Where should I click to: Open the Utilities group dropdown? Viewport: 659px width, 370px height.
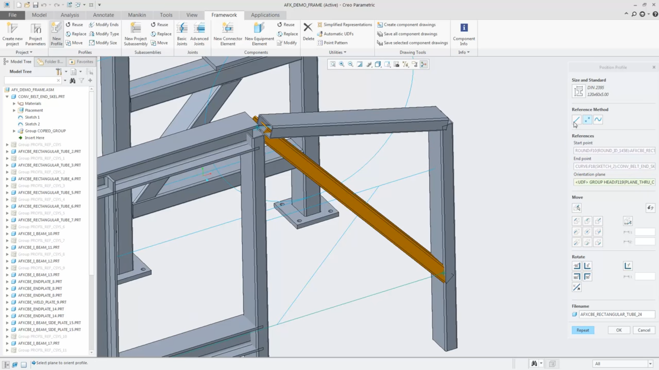(337, 52)
